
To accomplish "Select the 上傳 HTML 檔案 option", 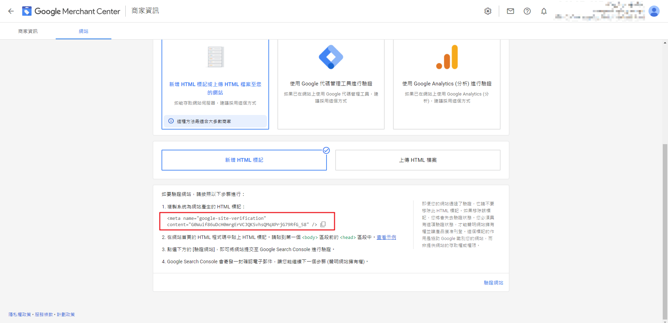I will coord(418,160).
